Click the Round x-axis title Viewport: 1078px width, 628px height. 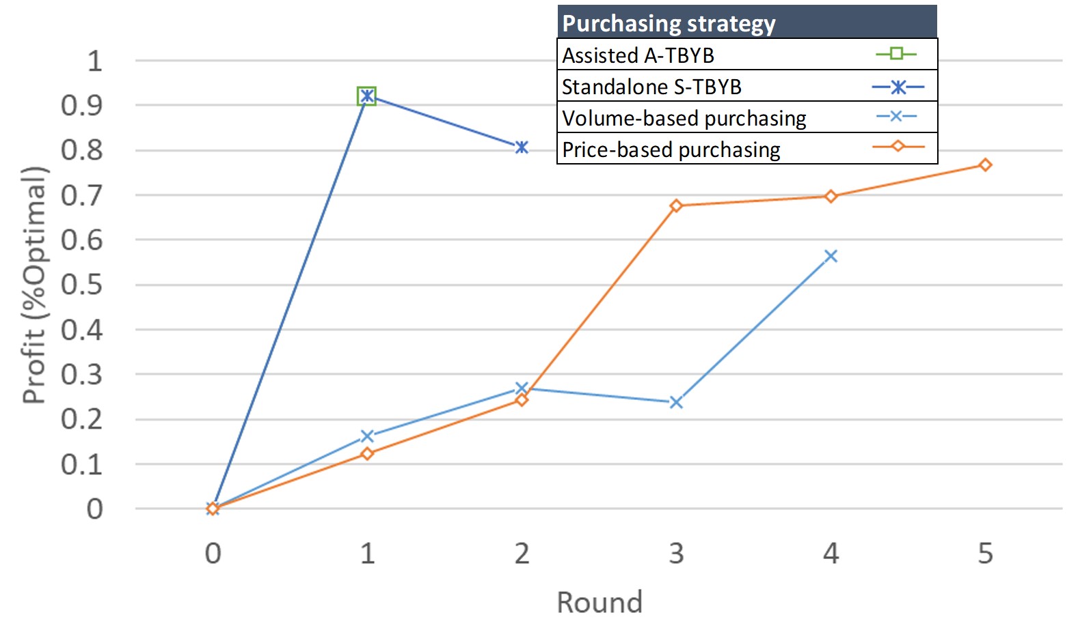[599, 603]
